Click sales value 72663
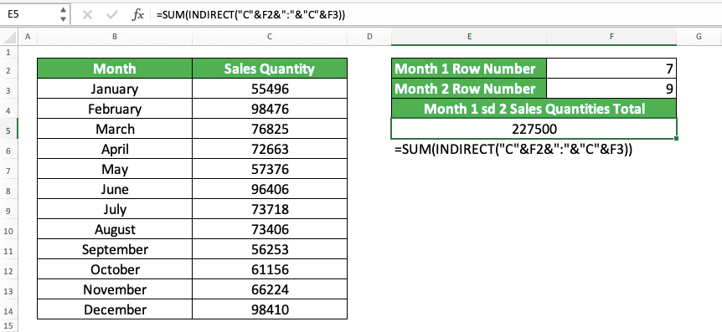Viewport: 722px width, 332px height. click(270, 149)
